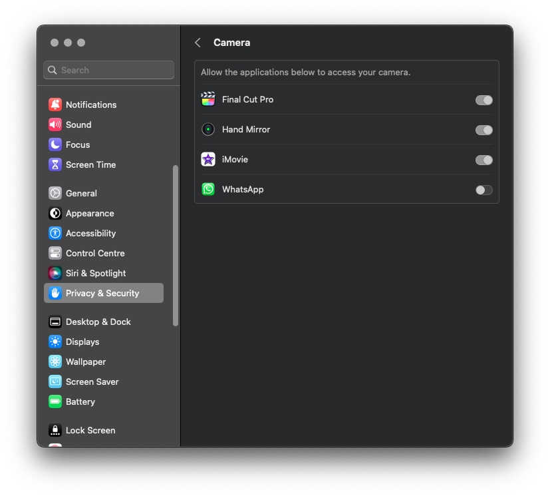The width and height of the screenshot is (550, 496).
Task: Open Notifications settings label
Action: [x=91, y=105]
